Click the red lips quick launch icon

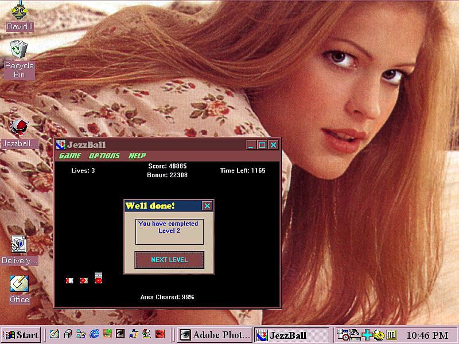click(160, 334)
